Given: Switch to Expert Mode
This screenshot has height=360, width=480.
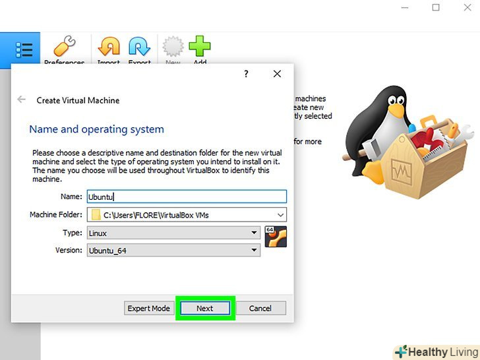Looking at the screenshot, I should click(149, 308).
